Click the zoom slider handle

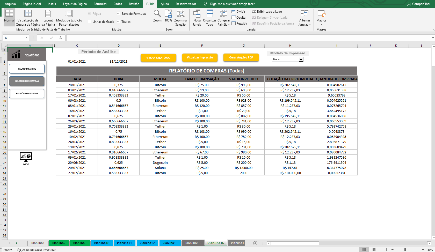[405, 250]
